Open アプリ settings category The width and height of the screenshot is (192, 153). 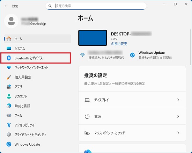click(x=38, y=87)
